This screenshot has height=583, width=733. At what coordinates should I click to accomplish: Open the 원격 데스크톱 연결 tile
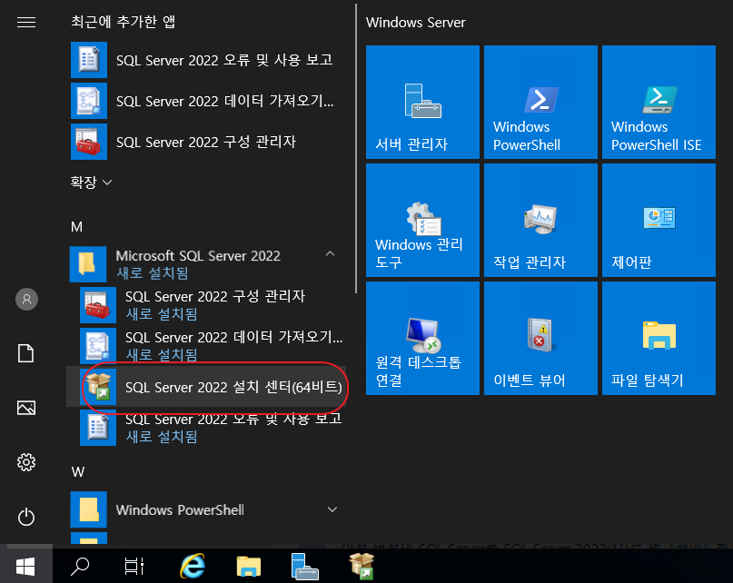(422, 338)
